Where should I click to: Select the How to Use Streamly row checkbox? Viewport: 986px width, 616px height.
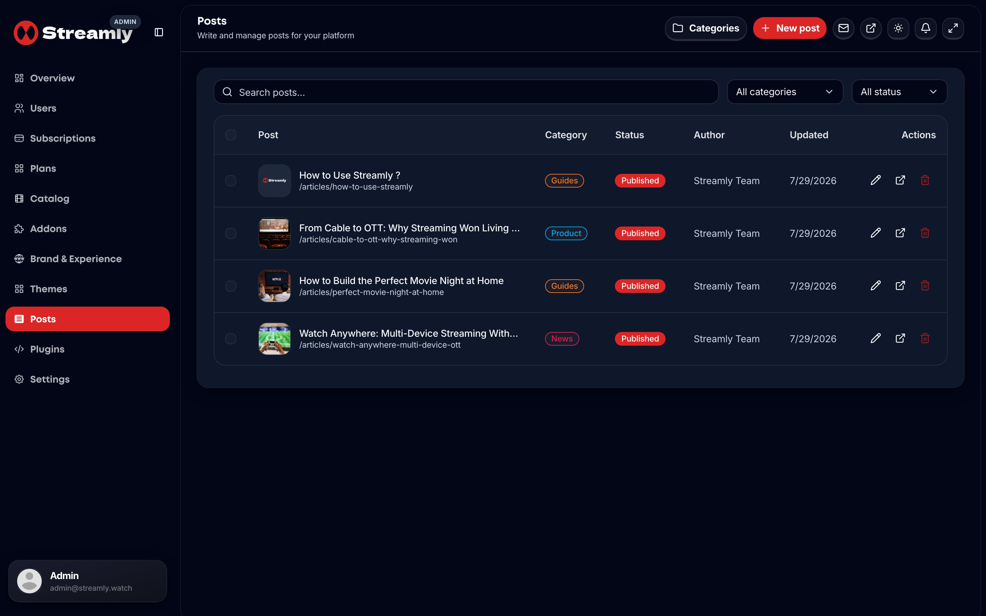[x=231, y=180]
